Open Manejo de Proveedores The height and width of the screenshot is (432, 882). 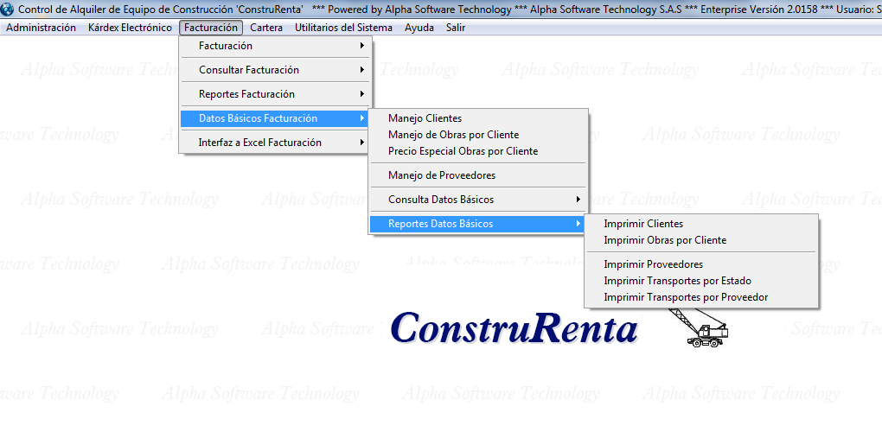tap(442, 175)
